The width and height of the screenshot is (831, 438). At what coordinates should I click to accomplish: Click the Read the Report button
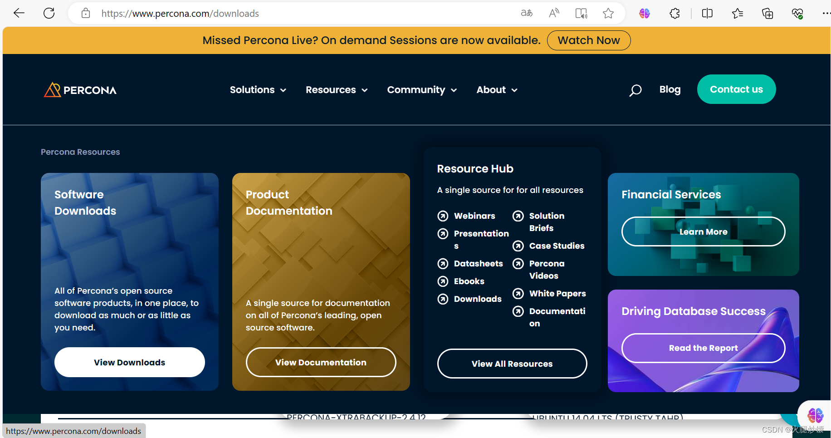(704, 348)
